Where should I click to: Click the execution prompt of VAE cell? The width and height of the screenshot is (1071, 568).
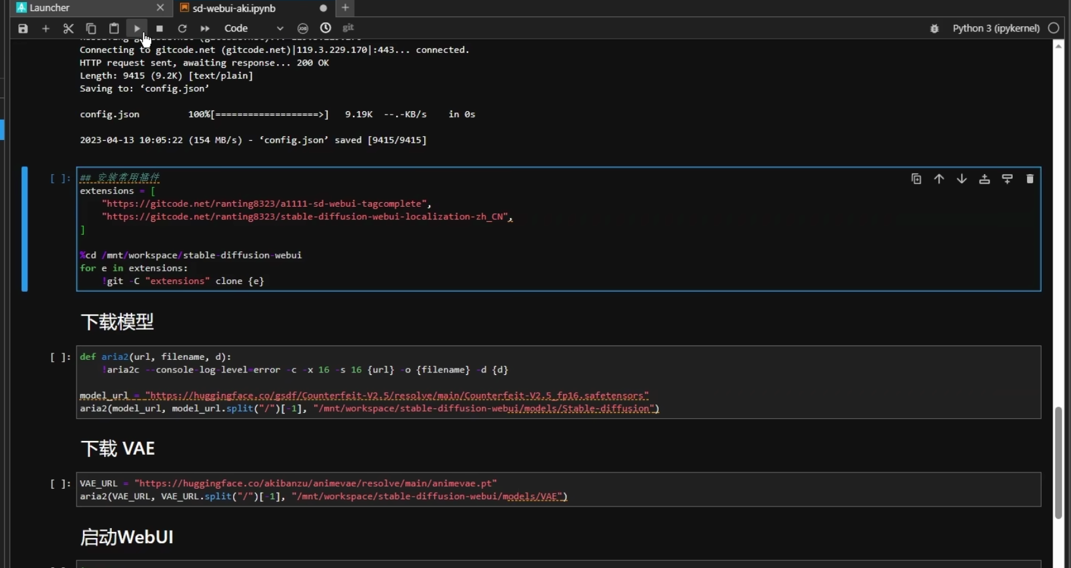coord(60,484)
